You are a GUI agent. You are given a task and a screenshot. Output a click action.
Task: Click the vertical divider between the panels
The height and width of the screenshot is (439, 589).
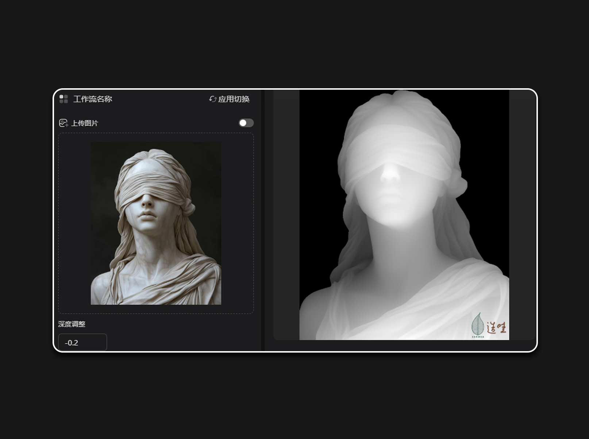[263, 219]
